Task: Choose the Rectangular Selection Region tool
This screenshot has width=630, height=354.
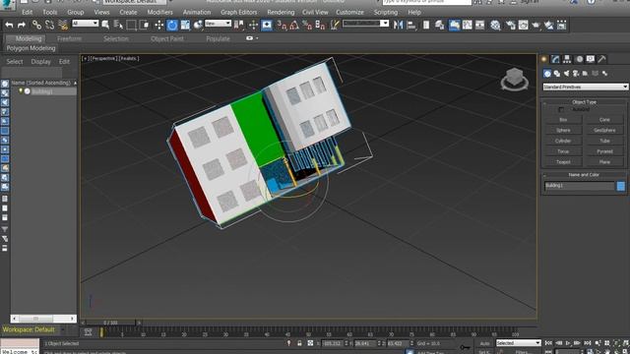Action: 131,26
